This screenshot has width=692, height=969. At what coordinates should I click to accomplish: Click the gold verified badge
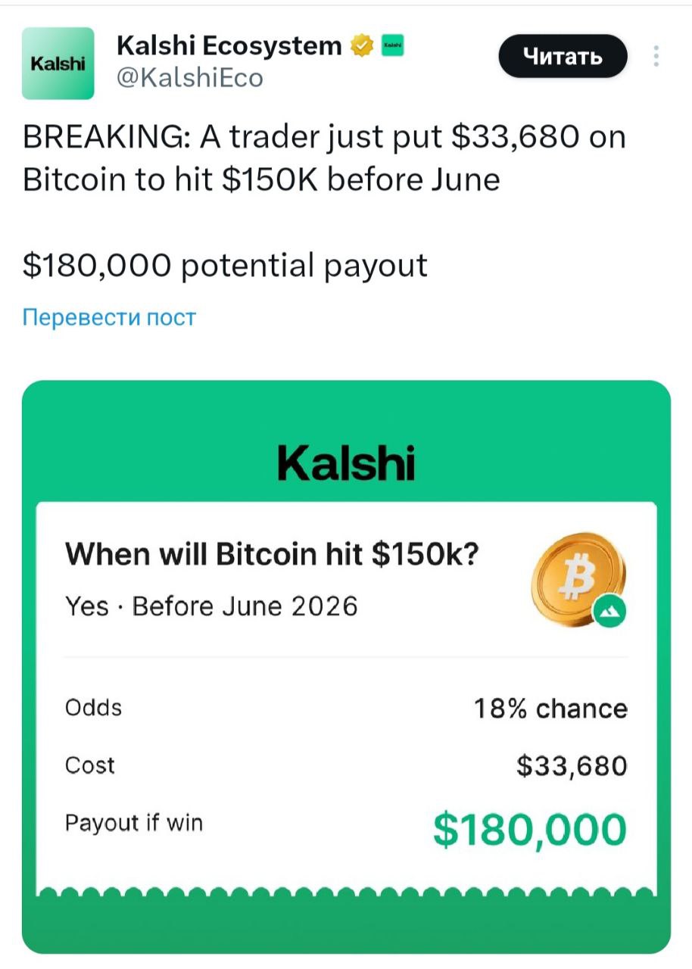tap(363, 46)
